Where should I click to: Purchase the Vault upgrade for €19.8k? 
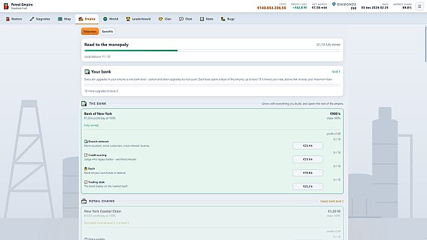coord(308,173)
